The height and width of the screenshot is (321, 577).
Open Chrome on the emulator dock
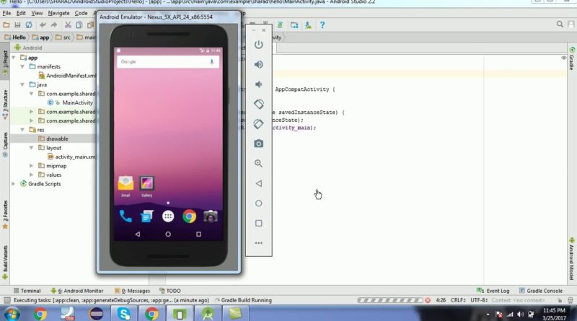tap(189, 216)
